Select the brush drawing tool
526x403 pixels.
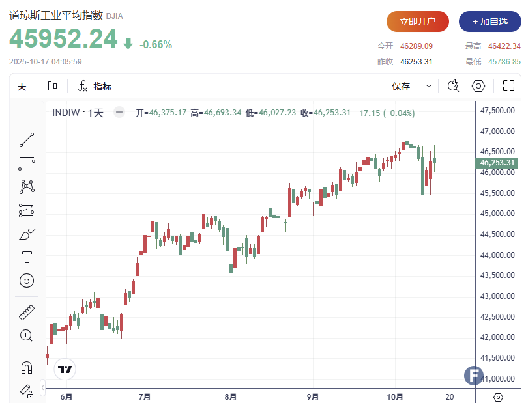[x=27, y=233]
